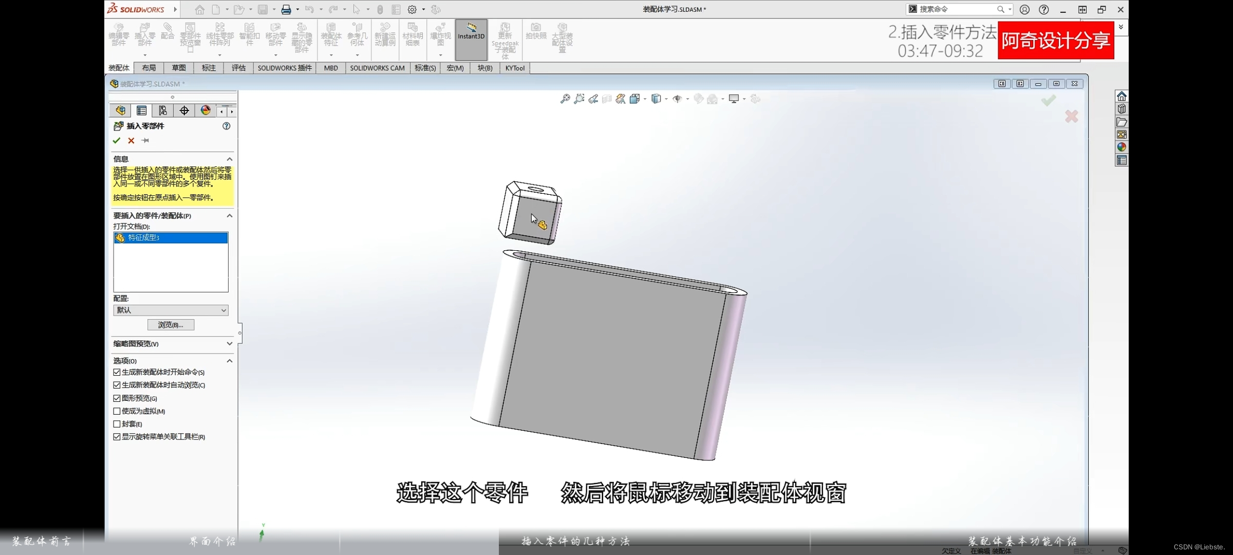
Task: Collapse the 信息 section
Action: [x=229, y=159]
